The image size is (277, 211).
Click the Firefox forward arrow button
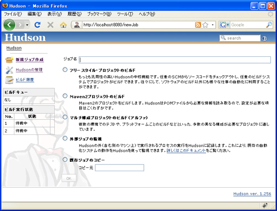tap(20, 25)
